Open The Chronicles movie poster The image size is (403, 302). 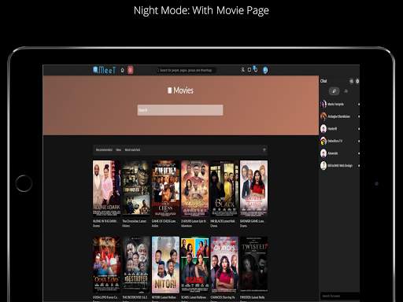[x=136, y=188]
